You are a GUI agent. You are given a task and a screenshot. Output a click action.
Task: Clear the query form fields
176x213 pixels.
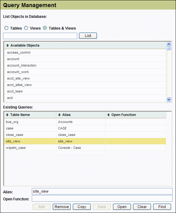point(142,207)
